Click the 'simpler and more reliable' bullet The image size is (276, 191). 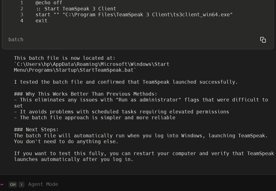point(95,118)
